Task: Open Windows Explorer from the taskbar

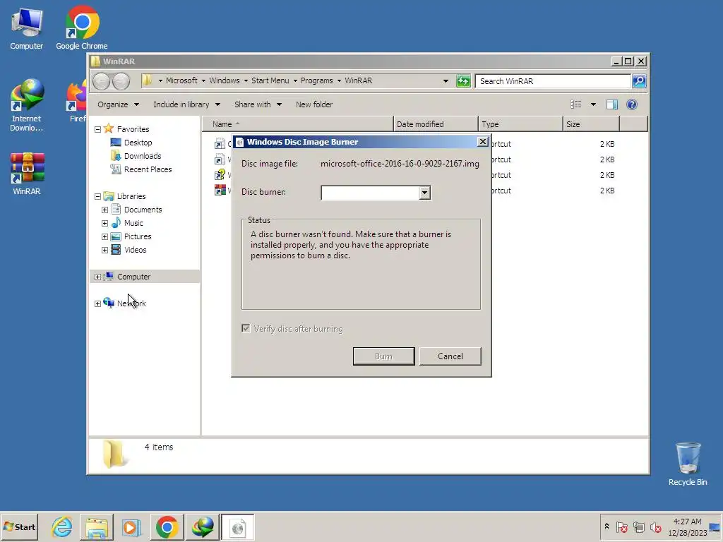Action: [x=96, y=526]
